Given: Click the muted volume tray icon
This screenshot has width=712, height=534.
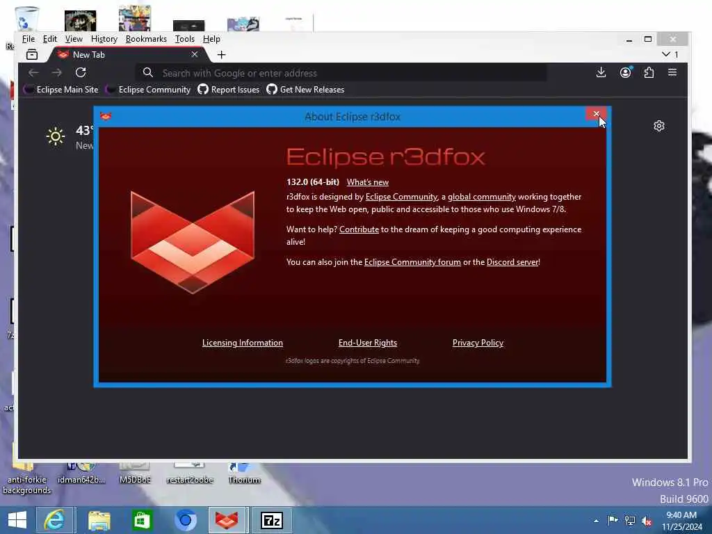Looking at the screenshot, I should point(647,521).
